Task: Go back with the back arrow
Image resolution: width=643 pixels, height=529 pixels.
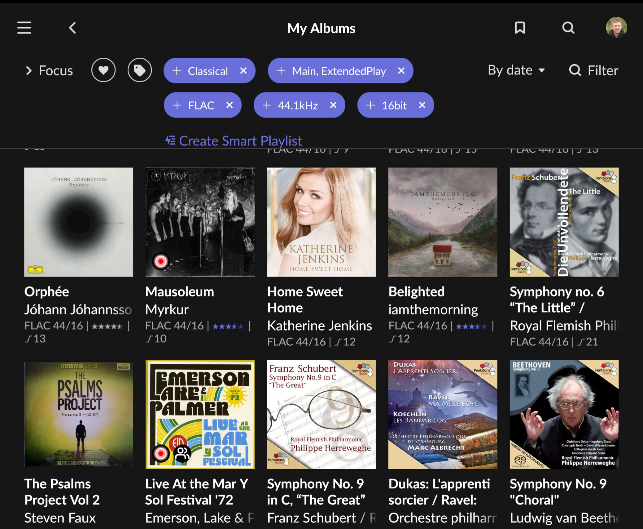Action: 72,28
